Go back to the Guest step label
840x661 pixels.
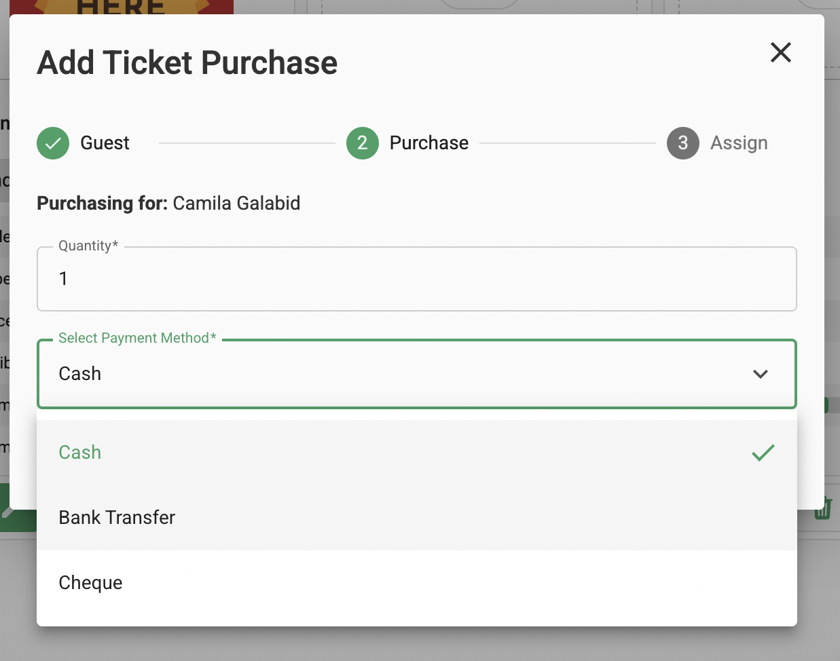(x=105, y=143)
